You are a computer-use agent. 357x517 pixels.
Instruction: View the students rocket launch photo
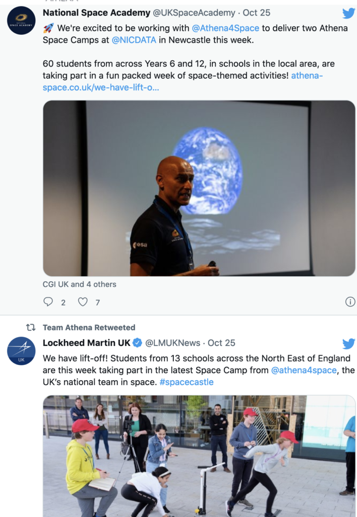click(x=199, y=456)
